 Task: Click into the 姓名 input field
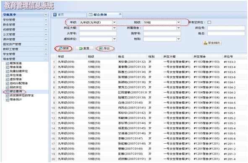click(x=226, y=34)
